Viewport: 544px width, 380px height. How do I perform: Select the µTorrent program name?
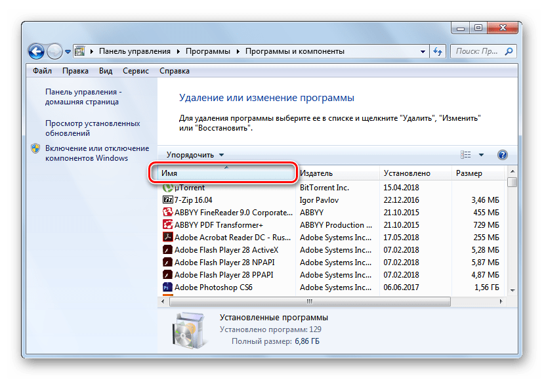190,188
